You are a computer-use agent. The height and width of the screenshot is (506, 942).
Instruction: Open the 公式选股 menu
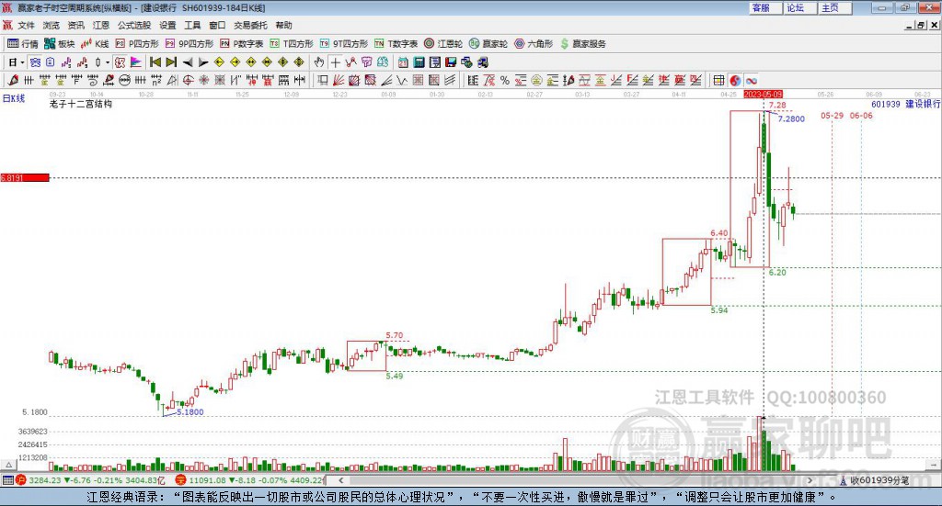134,25
